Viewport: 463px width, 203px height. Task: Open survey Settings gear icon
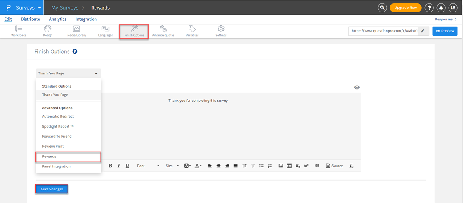click(221, 31)
